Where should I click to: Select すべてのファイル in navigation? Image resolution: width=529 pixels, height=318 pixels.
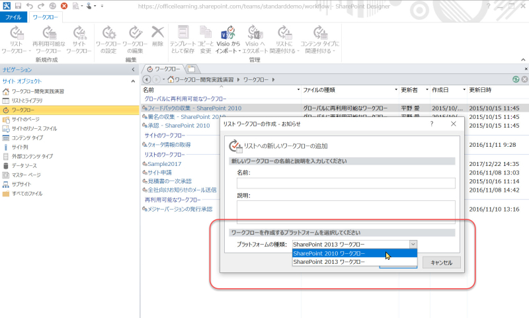tap(27, 194)
